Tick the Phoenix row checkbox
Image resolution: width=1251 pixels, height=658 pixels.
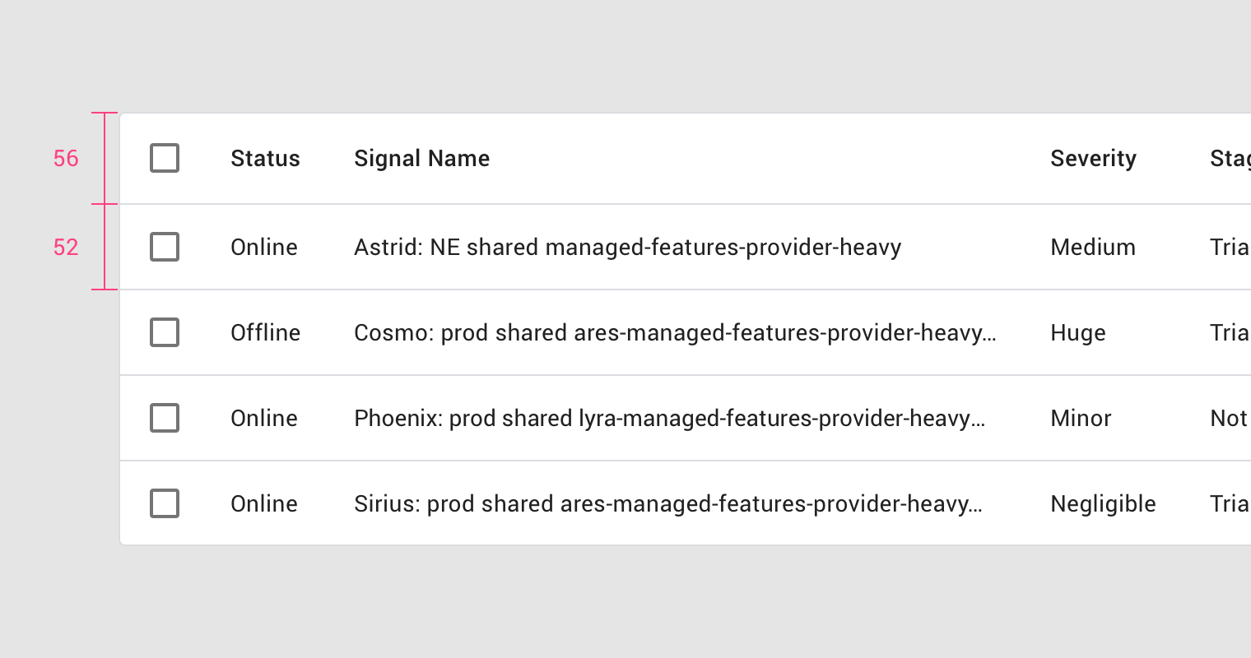click(x=165, y=418)
